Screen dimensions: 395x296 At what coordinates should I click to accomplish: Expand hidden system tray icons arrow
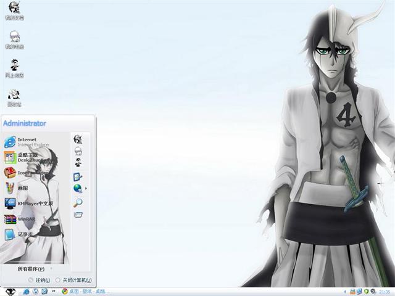coord(345,292)
